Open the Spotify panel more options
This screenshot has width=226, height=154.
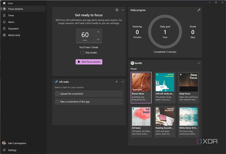click(199, 63)
